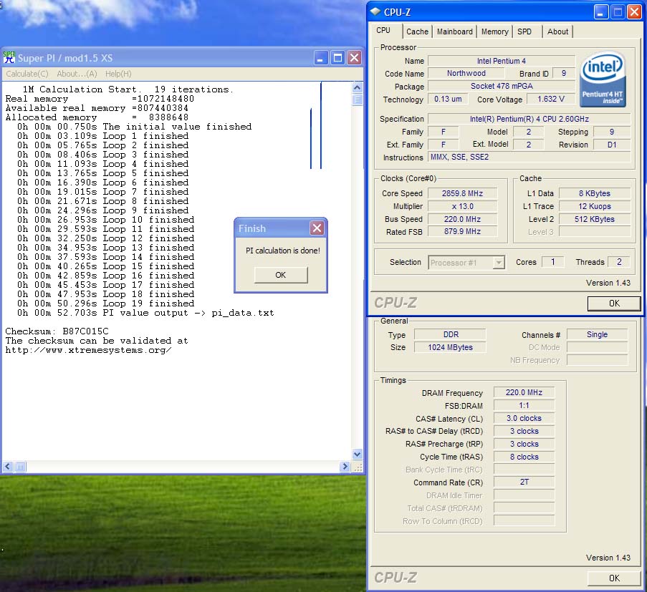The image size is (647, 592).
Task: Click Super PI vertical scrollbar up arrow
Action: (358, 87)
